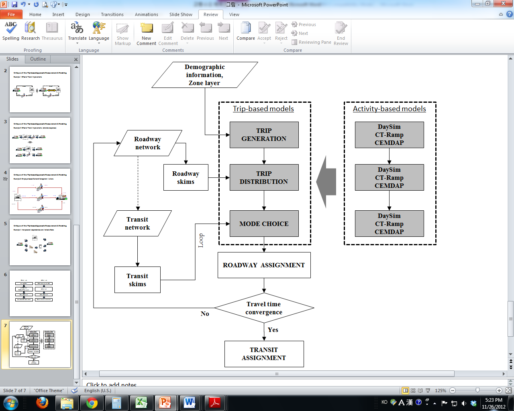Screen dimensions: 514x411
Task: Expand the Language dropdown arrow
Action: tap(99, 43)
